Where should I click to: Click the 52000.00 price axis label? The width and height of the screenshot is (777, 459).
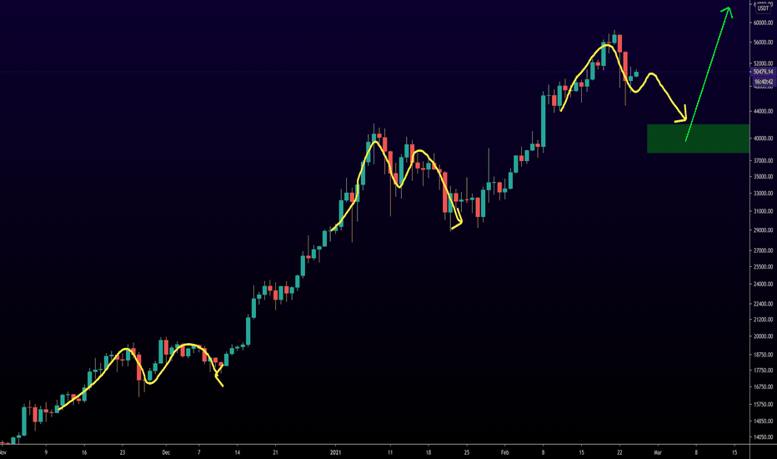click(x=764, y=63)
